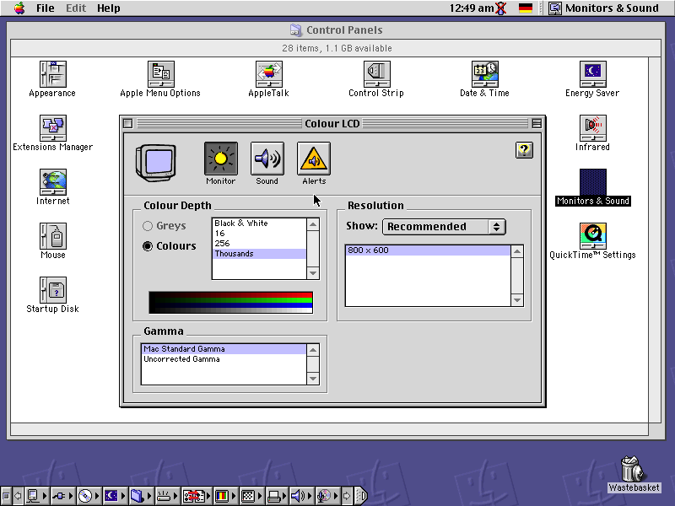Select 800 x 600 resolution
Screen dimensions: 675x506
(x=428, y=250)
